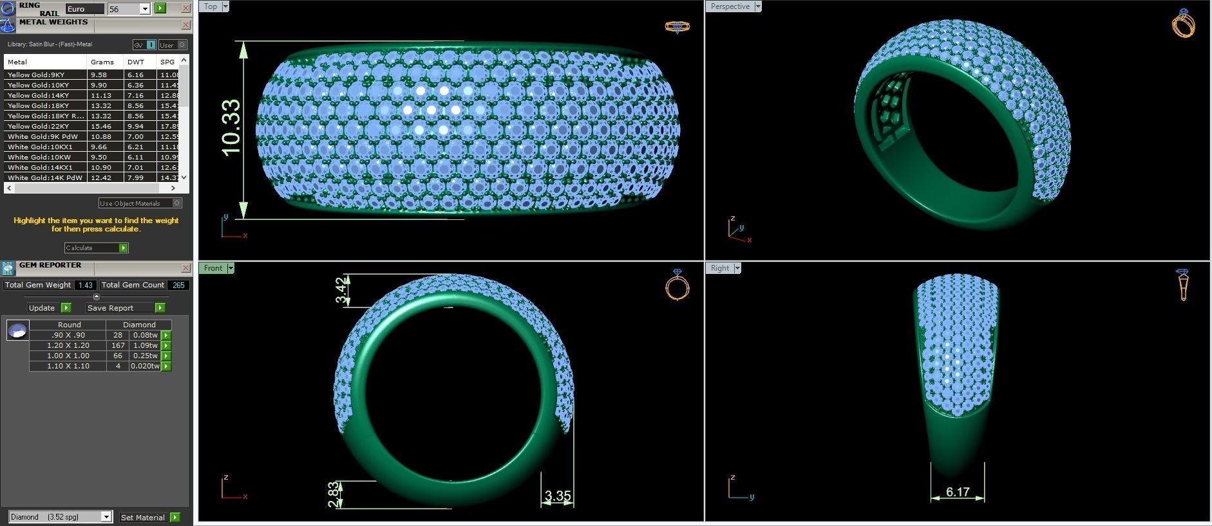Open the Perspective viewport menu arrow
1212x526 pixels.
(758, 6)
